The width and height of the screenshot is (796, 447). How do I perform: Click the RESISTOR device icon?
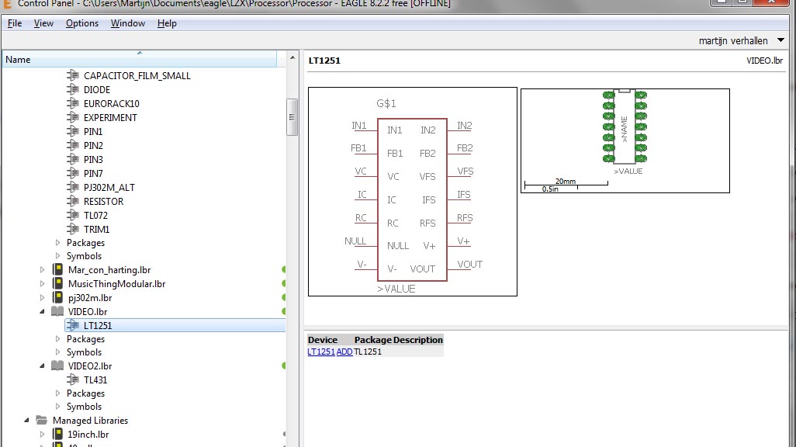coord(73,201)
